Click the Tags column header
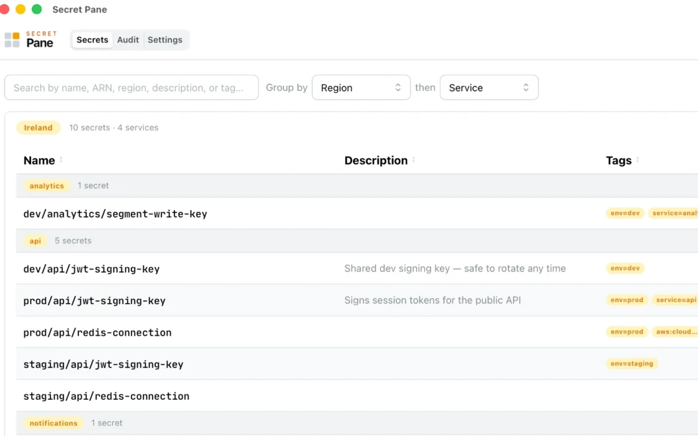Viewport: 698px width, 436px height. [x=619, y=161]
